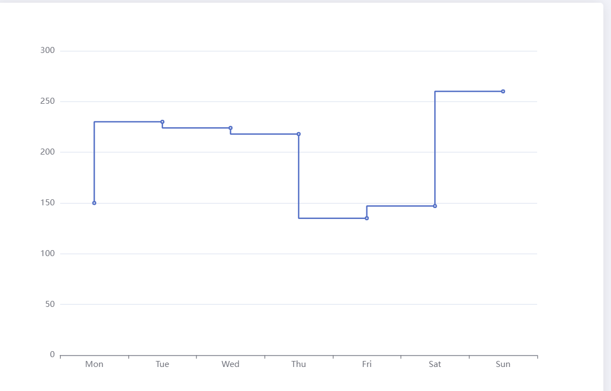This screenshot has width=611, height=391.
Task: Click the 300 y-axis label
Action: point(48,51)
